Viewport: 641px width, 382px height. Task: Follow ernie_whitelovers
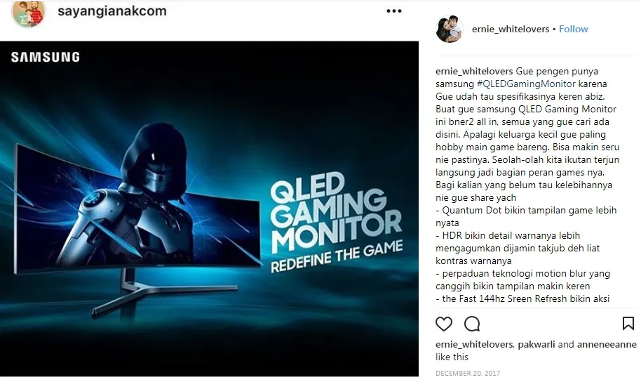(573, 29)
